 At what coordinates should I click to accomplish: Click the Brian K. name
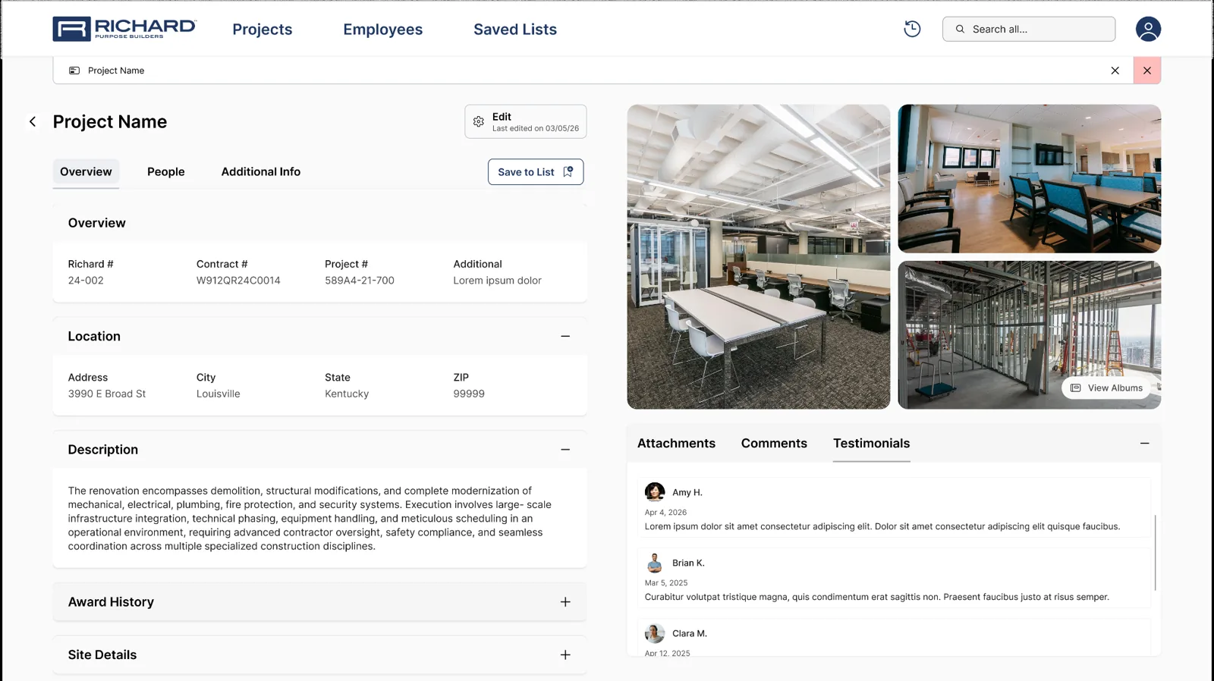click(688, 563)
